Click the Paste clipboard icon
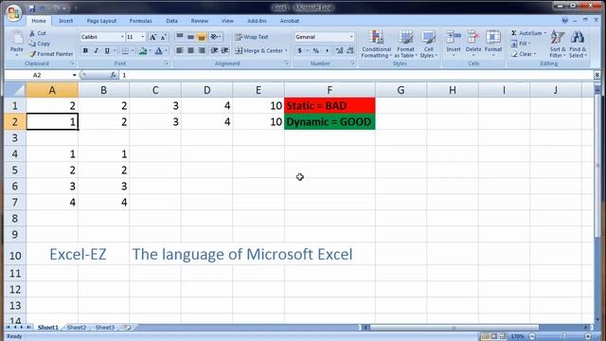 [17, 38]
